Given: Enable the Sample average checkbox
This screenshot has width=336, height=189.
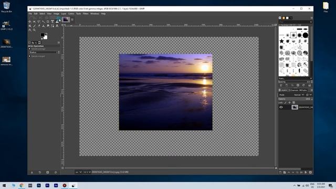Looking at the screenshot, I should point(29,49).
